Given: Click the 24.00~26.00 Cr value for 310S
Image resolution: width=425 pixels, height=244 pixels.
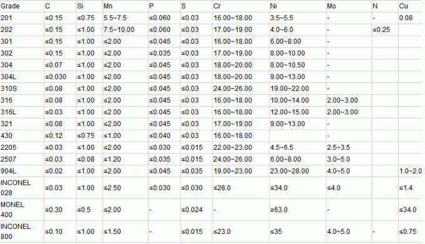Looking at the screenshot, I should 232,89.
